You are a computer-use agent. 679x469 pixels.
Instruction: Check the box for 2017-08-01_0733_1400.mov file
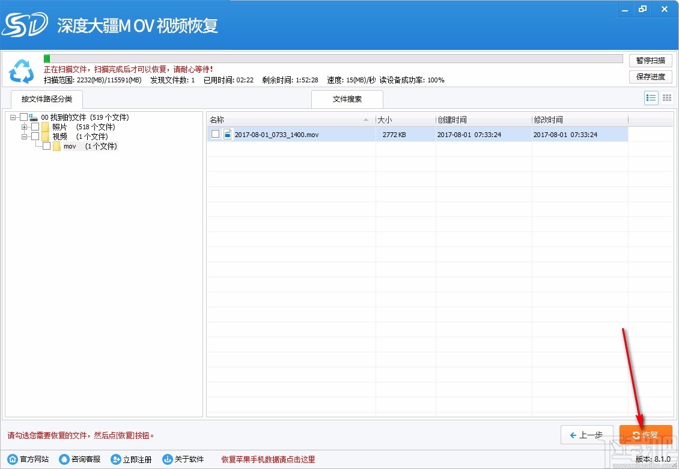click(x=215, y=134)
